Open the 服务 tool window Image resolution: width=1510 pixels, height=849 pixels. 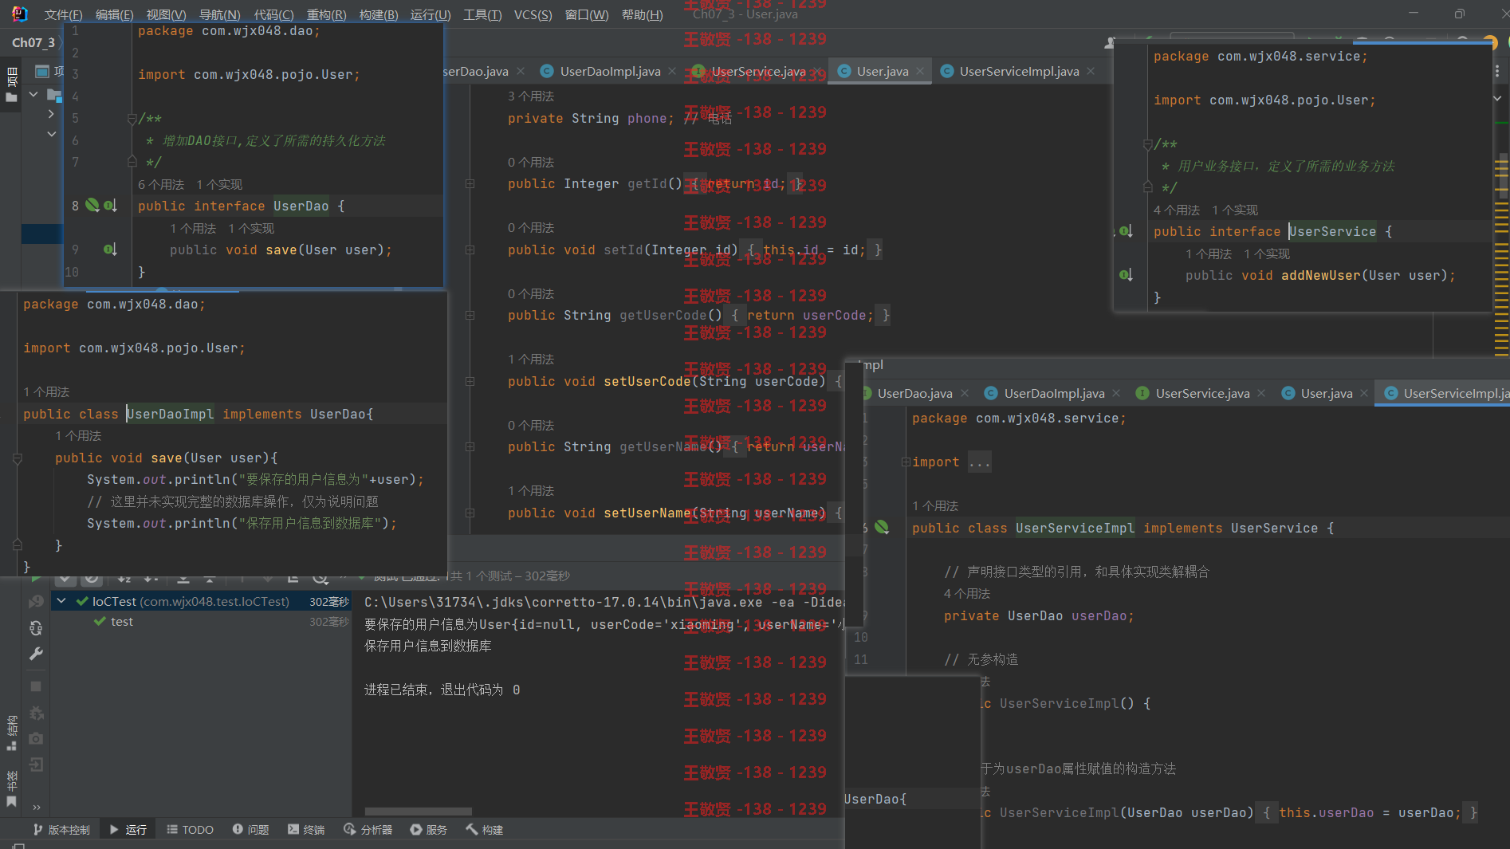(428, 830)
